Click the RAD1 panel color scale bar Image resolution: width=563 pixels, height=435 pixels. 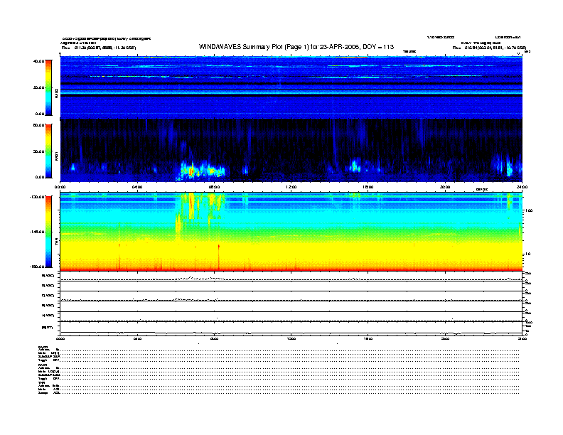(48, 151)
